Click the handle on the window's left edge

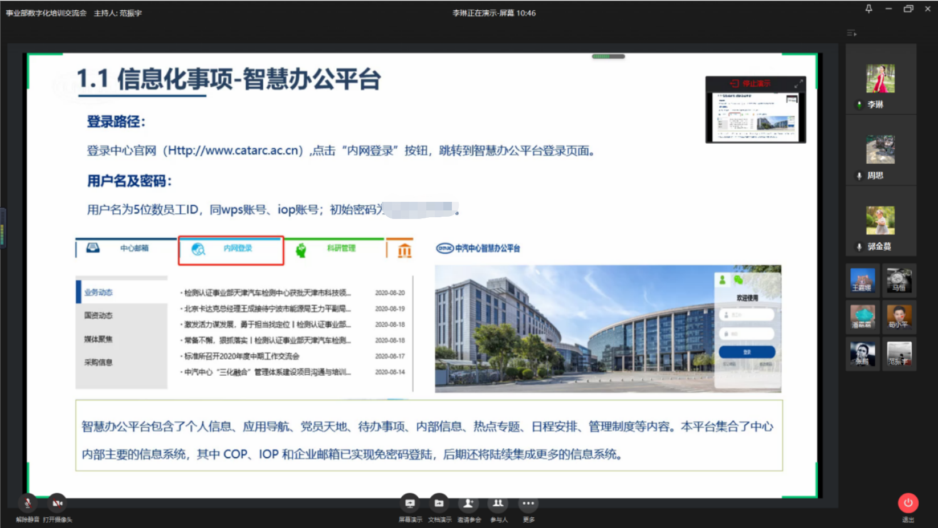tap(3, 228)
